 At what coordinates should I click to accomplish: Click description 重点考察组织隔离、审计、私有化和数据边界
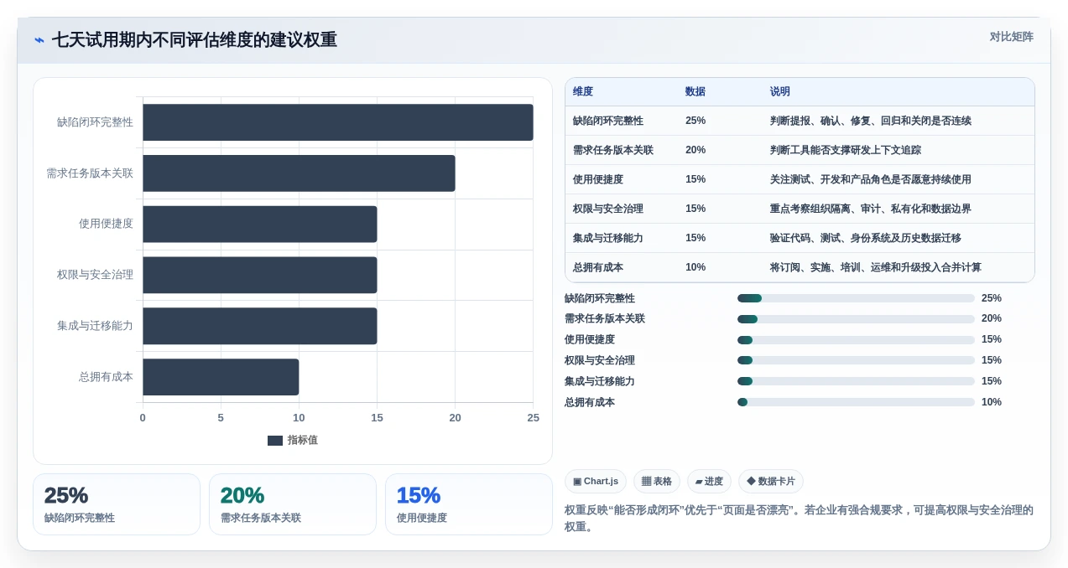tap(871, 209)
